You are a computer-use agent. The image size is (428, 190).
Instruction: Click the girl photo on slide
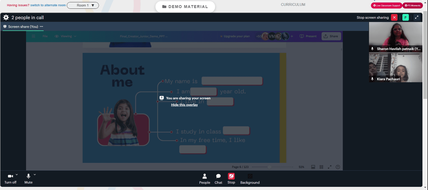(123, 123)
